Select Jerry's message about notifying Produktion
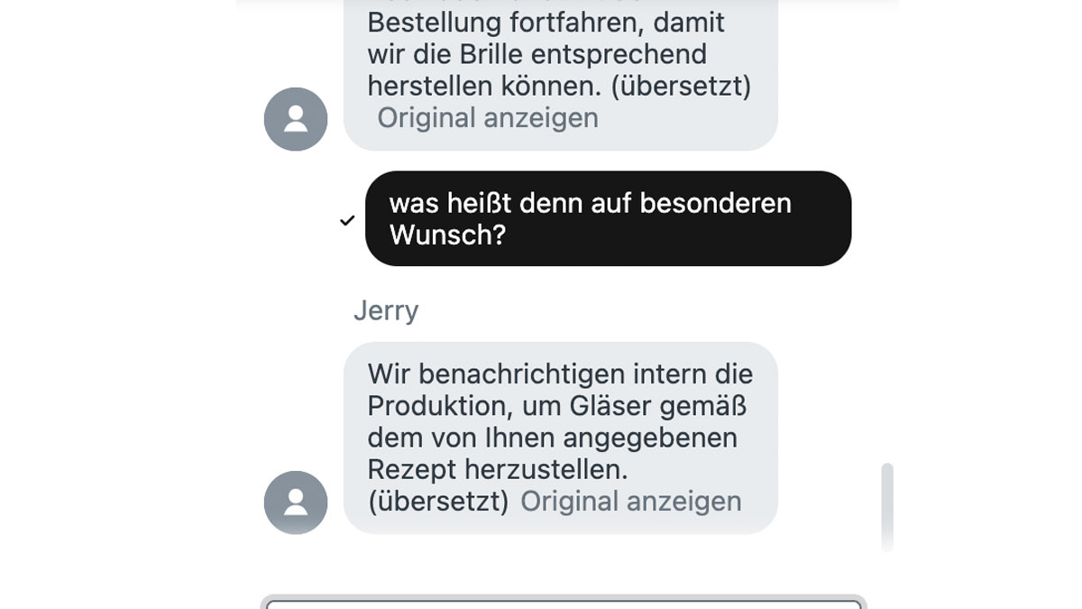Image resolution: width=1082 pixels, height=609 pixels. tap(560, 438)
